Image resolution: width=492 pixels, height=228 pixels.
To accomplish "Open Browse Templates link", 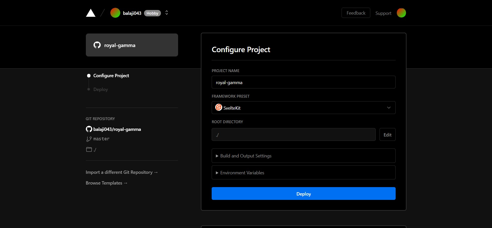I will coord(107,183).
